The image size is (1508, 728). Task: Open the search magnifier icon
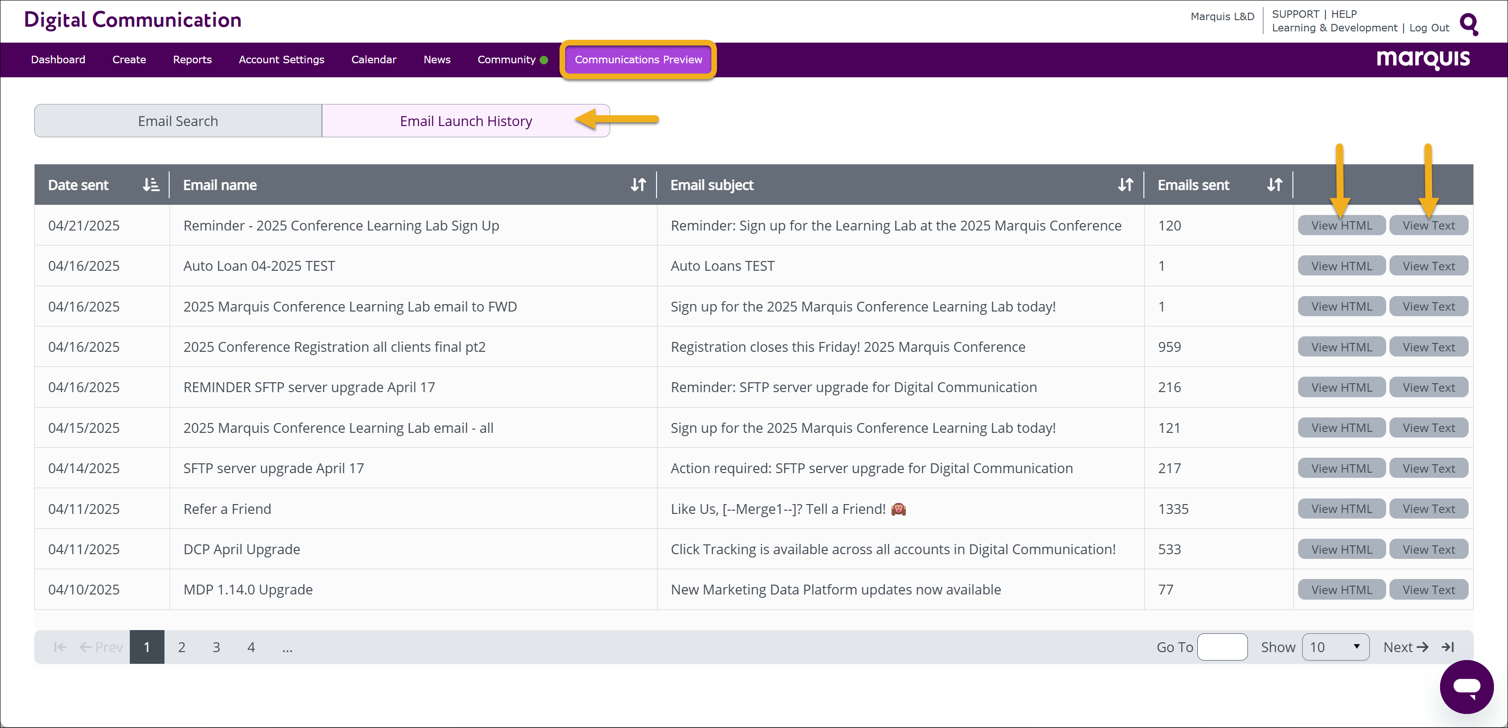pyautogui.click(x=1469, y=24)
